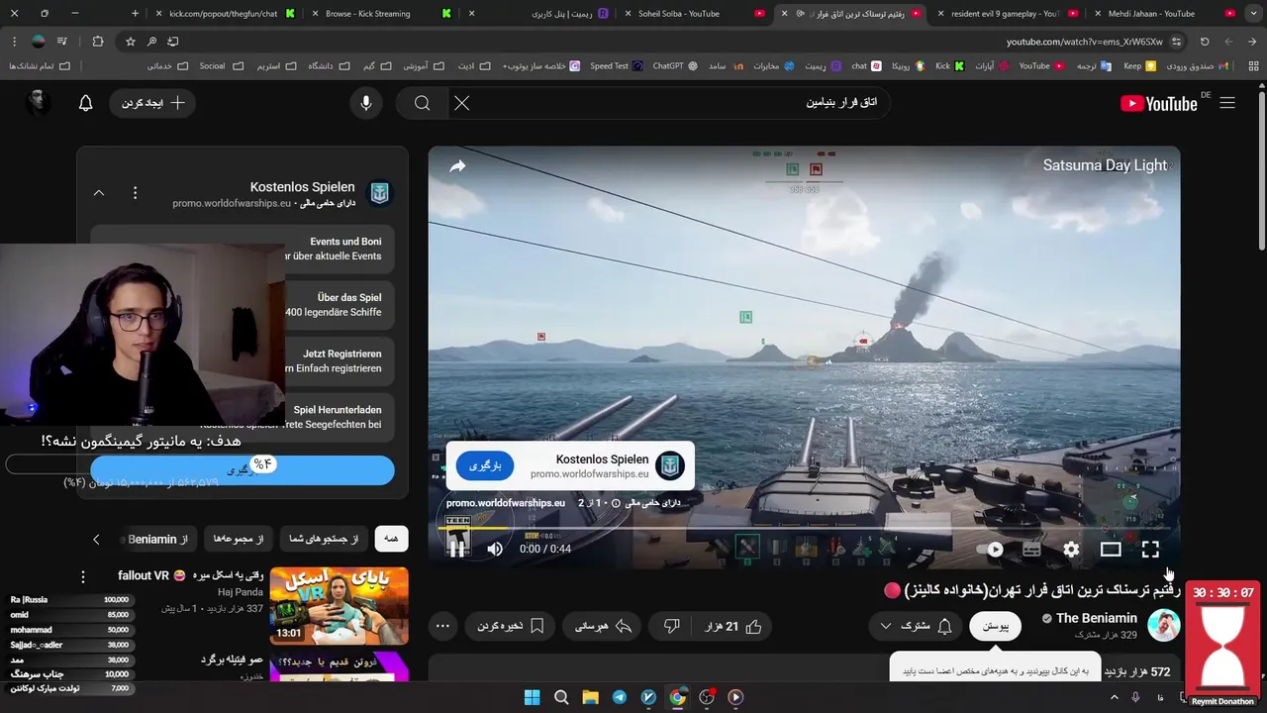Viewport: 1267px width, 713px height.
Task: Open The Beniamin channel name
Action: 1096,618
